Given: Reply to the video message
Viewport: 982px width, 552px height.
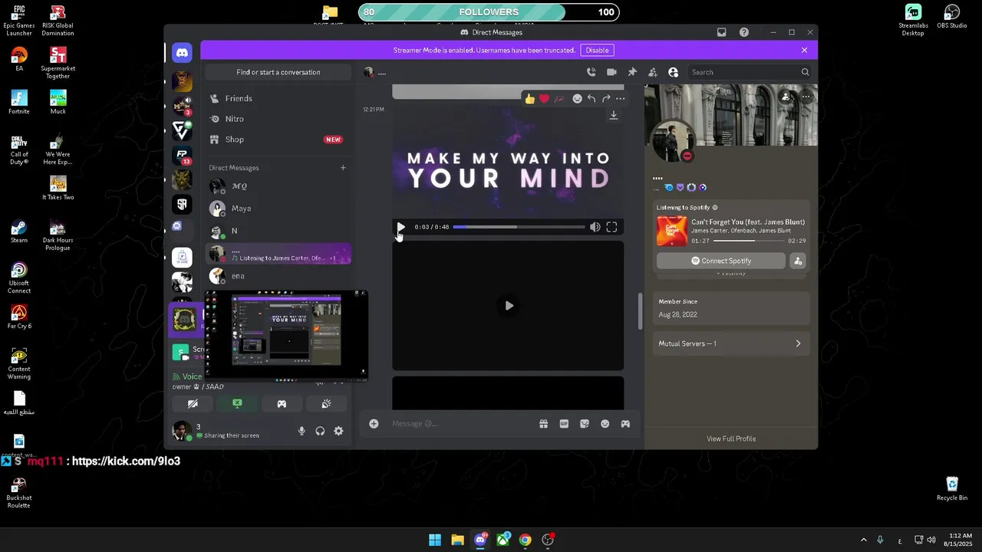Looking at the screenshot, I should 592,99.
